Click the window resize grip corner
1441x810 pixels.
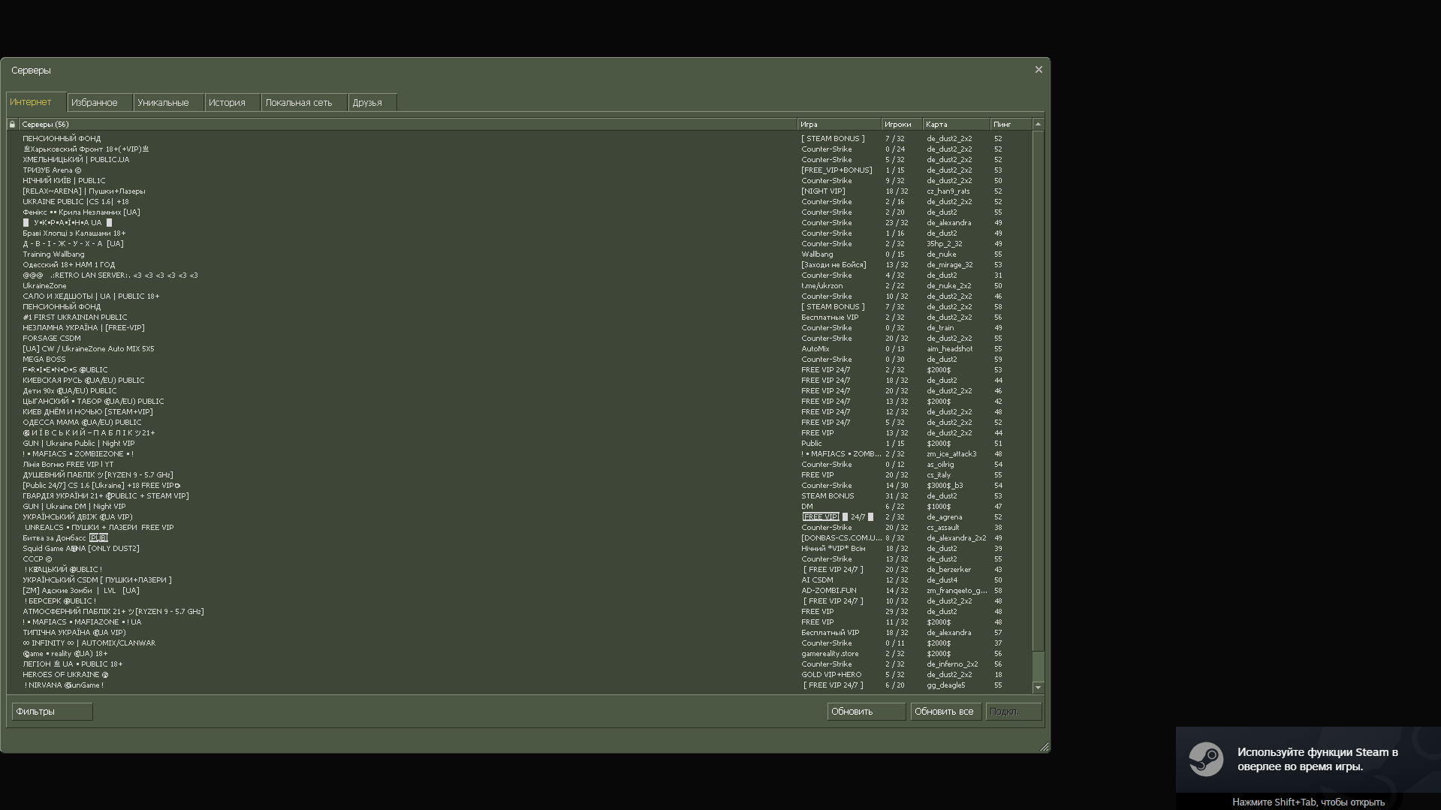[1044, 746]
